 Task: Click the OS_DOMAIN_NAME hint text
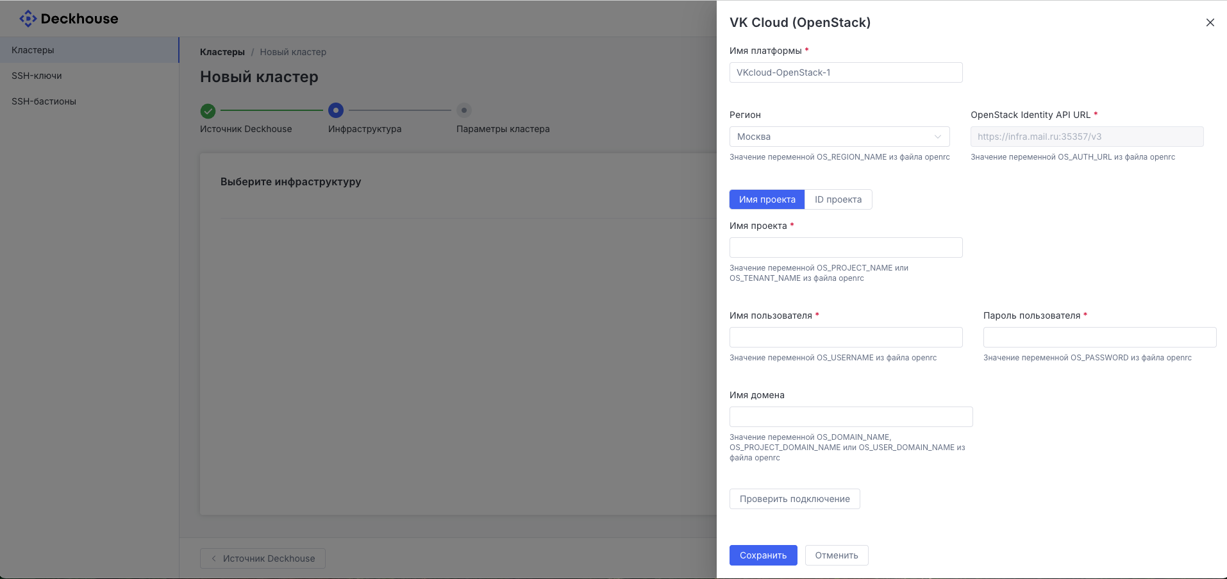tap(847, 448)
